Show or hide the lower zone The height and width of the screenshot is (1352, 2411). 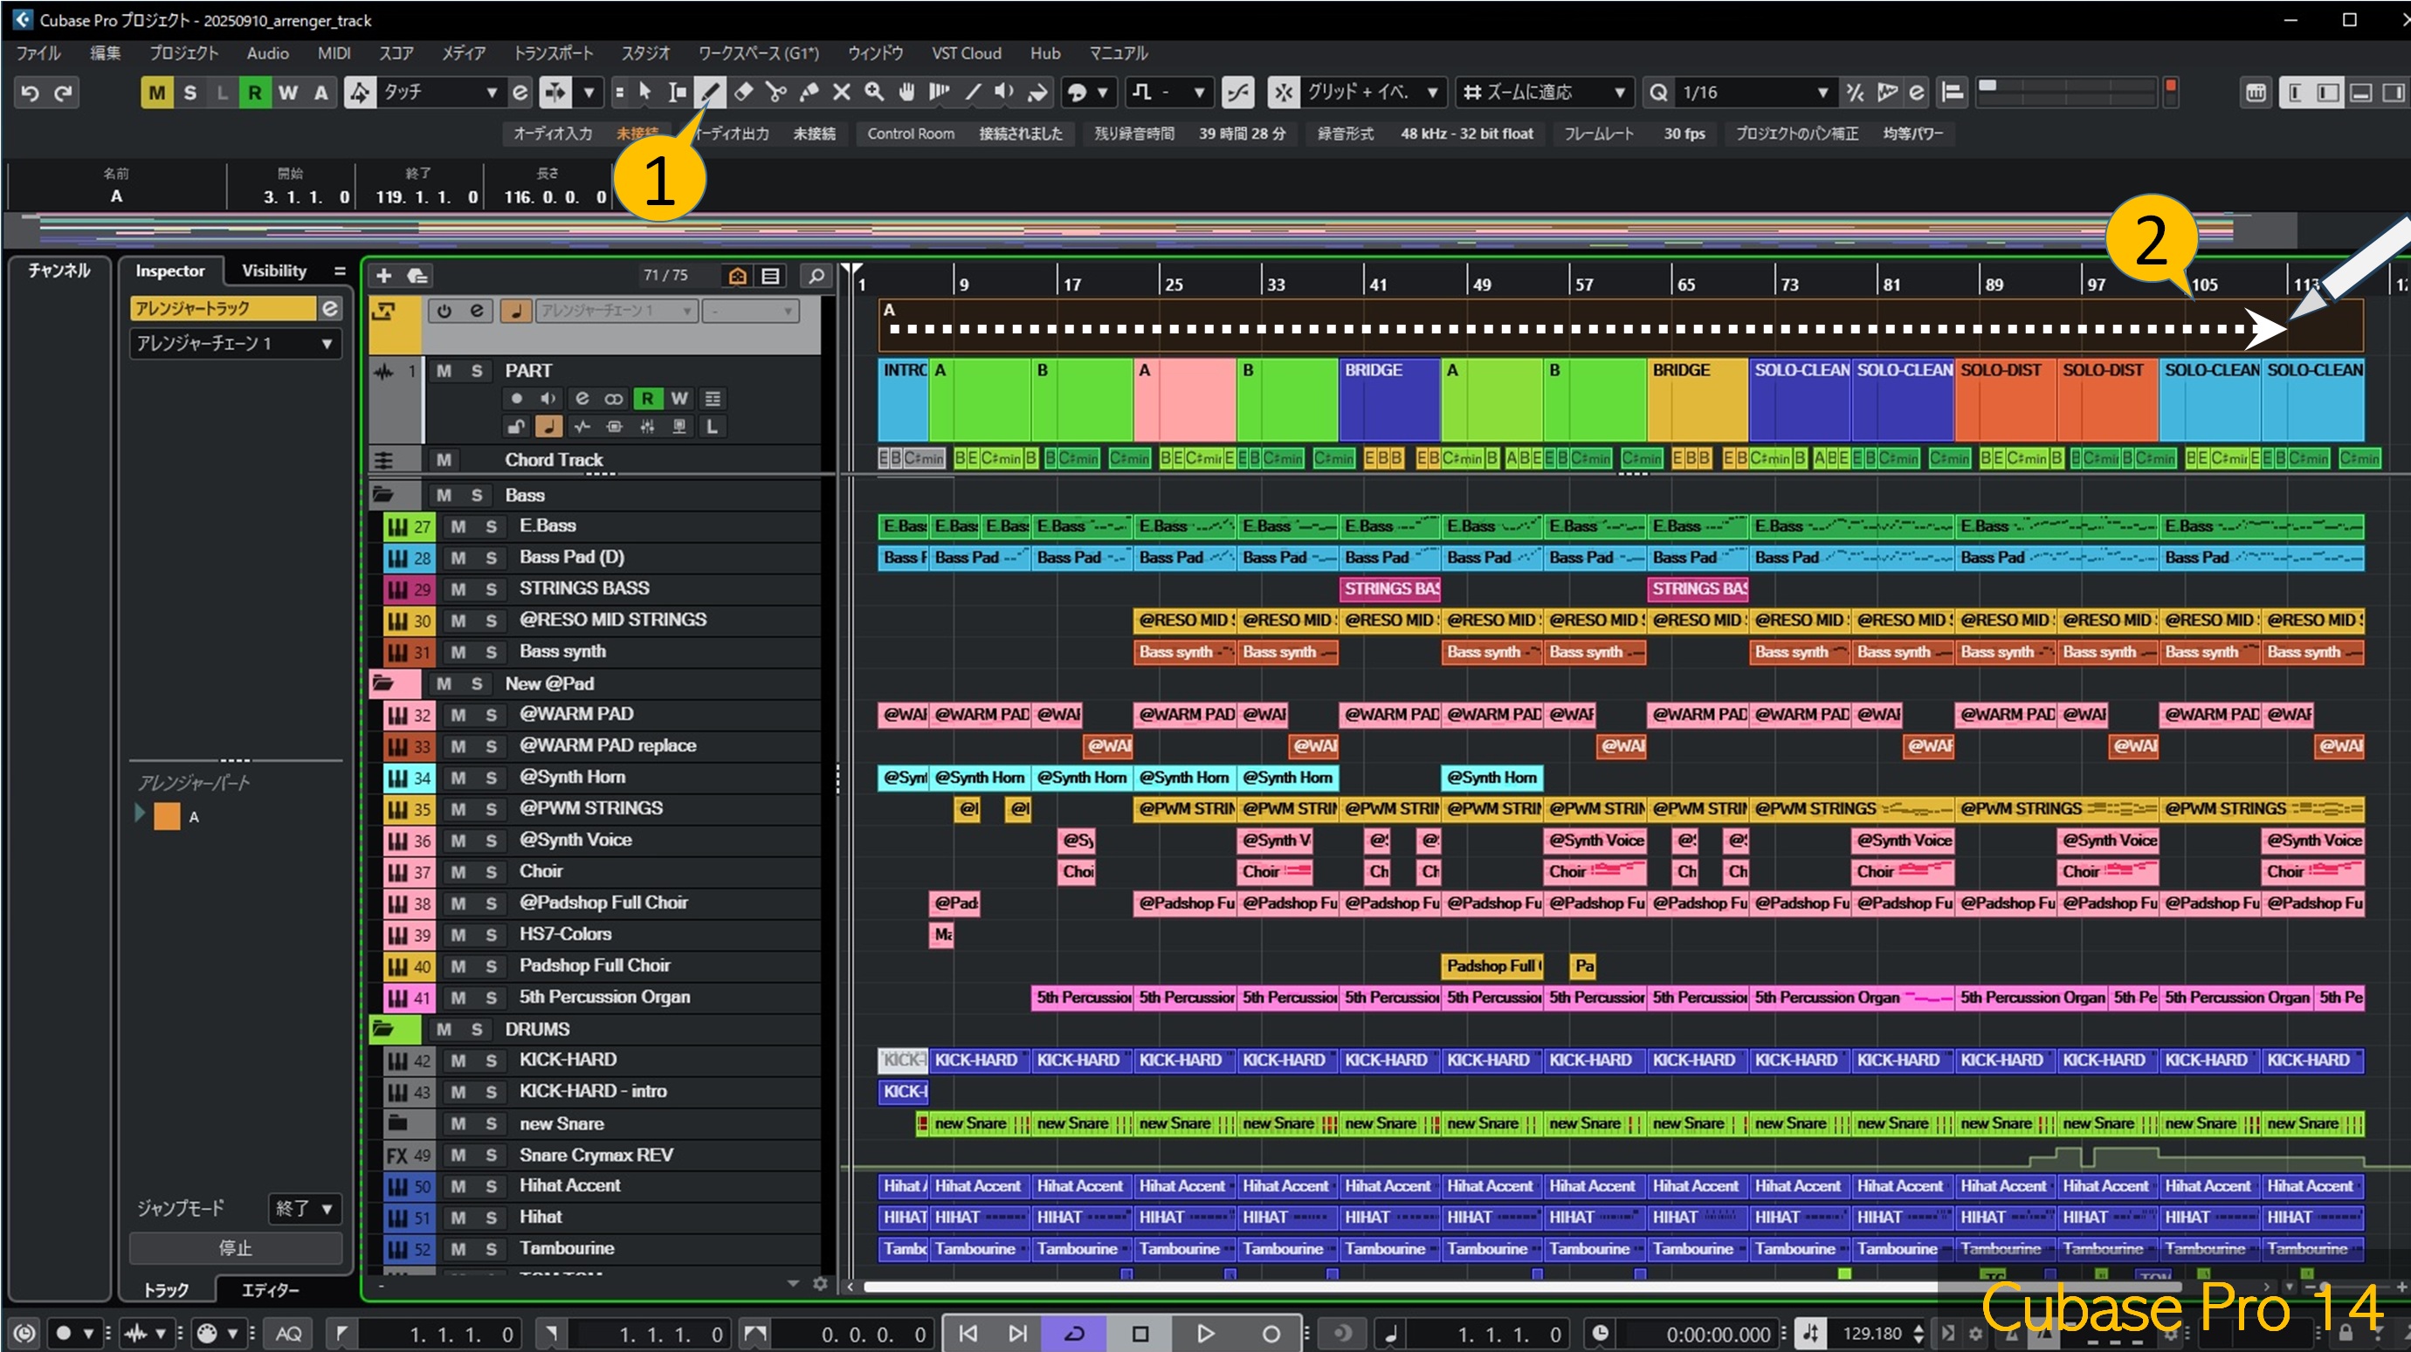pos(2360,92)
